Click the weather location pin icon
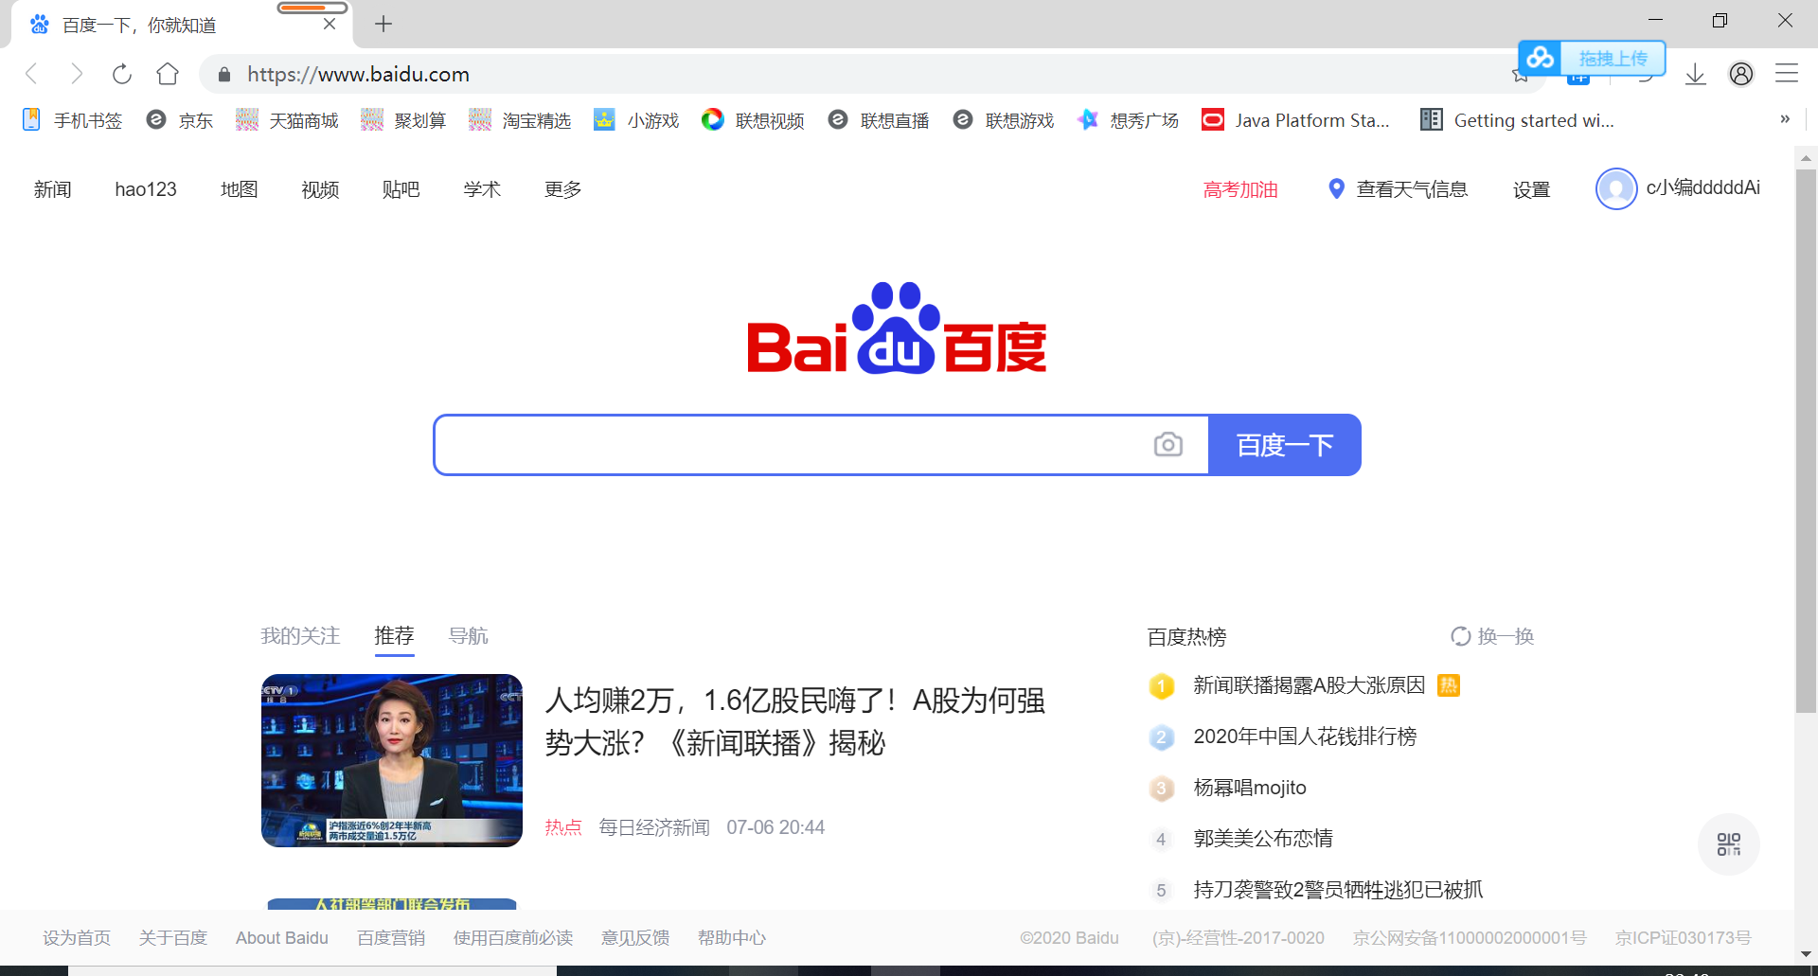 pos(1336,188)
